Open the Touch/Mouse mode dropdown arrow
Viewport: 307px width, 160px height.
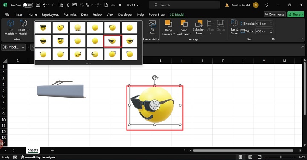[x=91, y=5]
